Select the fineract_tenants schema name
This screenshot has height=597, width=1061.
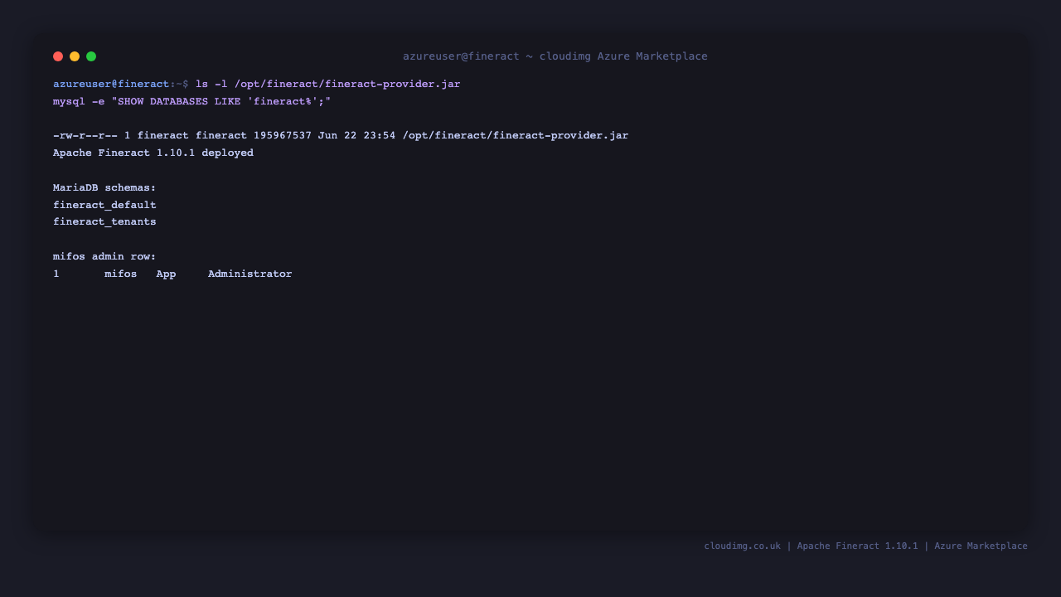click(104, 222)
